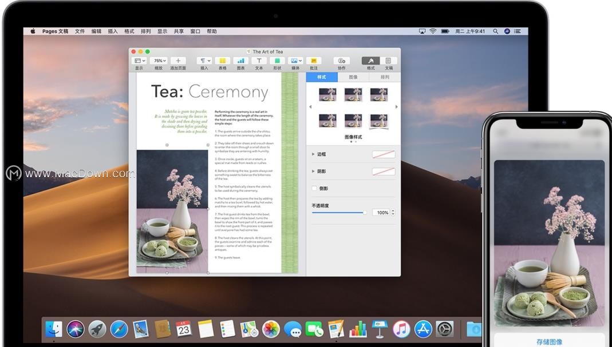The width and height of the screenshot is (612, 347).
Task: Open Maps from the Dock
Action: (249, 329)
